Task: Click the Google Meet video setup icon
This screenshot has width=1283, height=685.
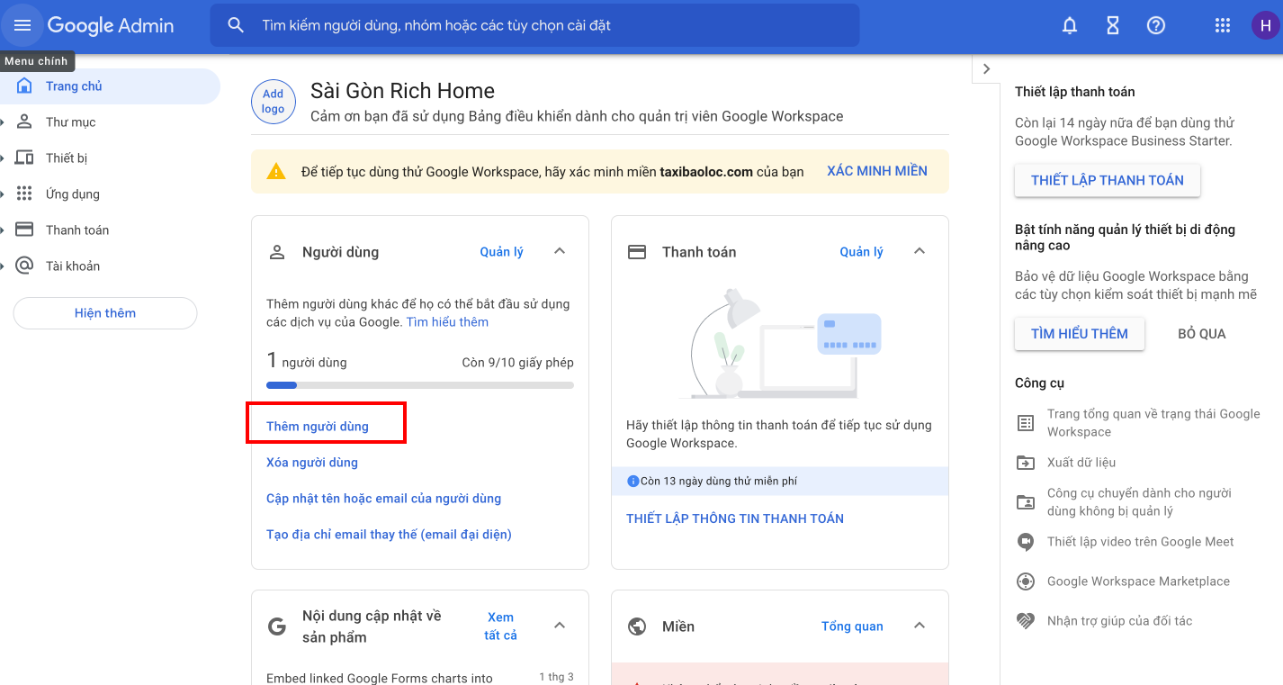Action: click(1026, 542)
